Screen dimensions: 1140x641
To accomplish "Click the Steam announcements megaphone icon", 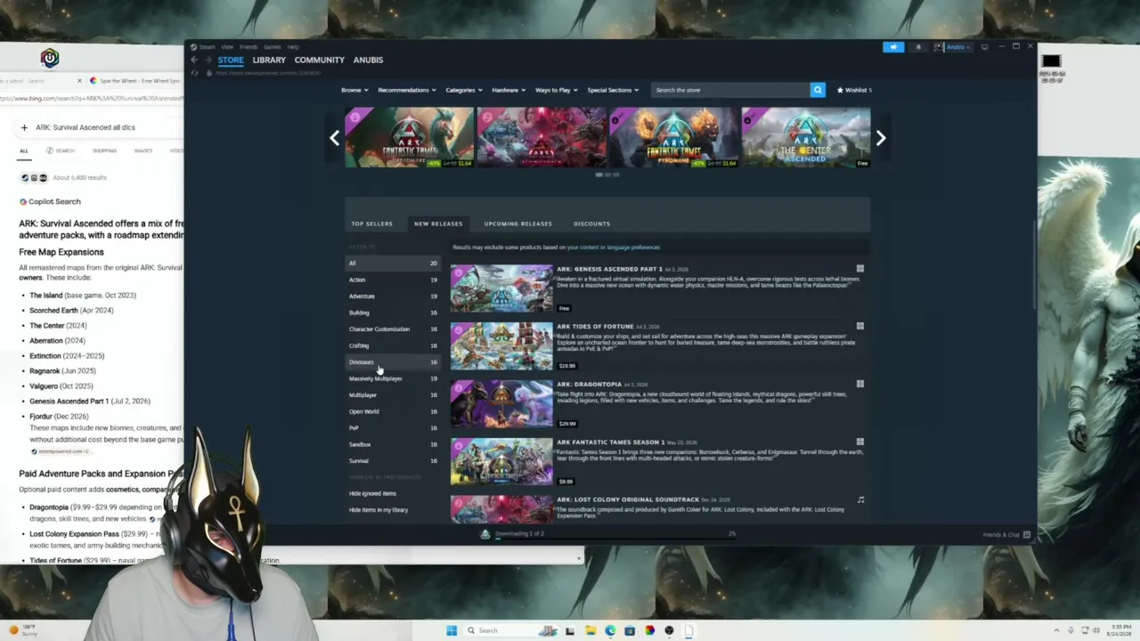I will 893,47.
